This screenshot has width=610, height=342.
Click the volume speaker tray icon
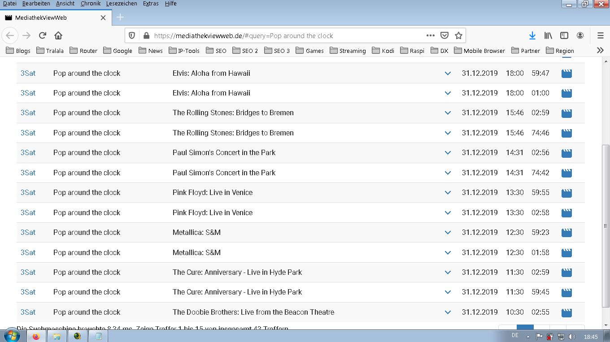[571, 336]
